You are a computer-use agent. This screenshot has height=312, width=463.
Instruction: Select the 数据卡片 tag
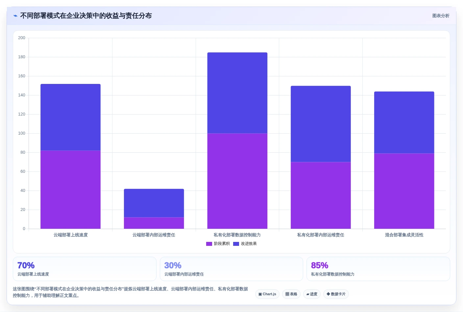click(x=336, y=294)
